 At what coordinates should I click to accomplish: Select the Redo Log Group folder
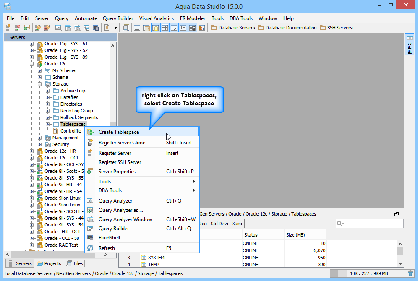click(x=76, y=111)
